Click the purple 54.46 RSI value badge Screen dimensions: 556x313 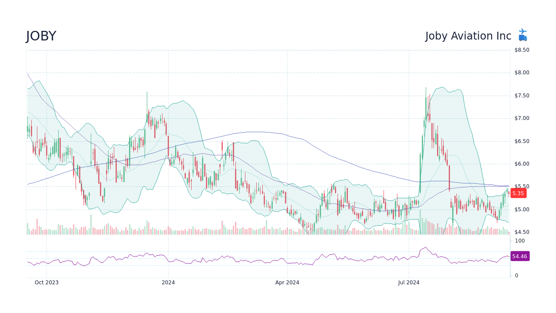(520, 256)
